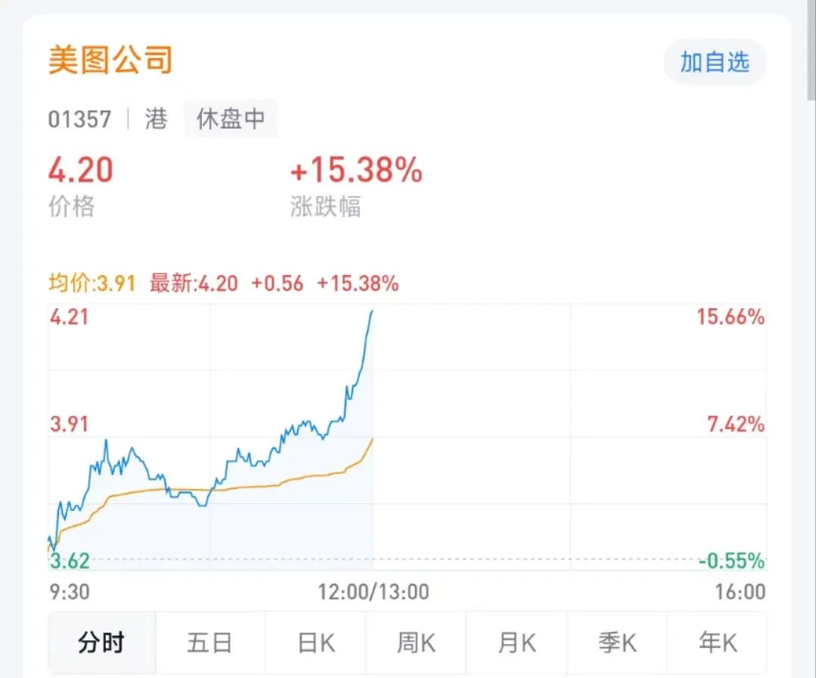816x678 pixels.
Task: Click stock code 01357
Action: (x=79, y=119)
